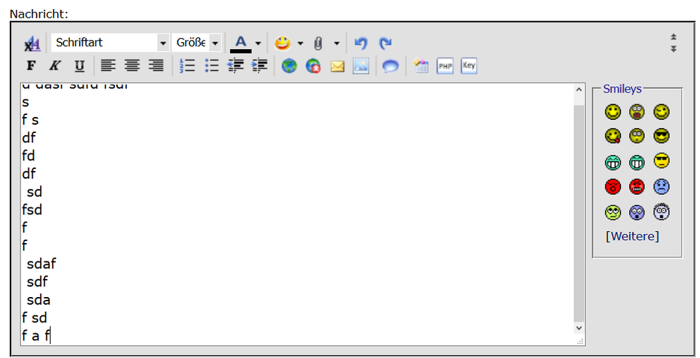The height and width of the screenshot is (358, 700).
Task: Expand the attachment dropdown arrow
Action: (337, 43)
